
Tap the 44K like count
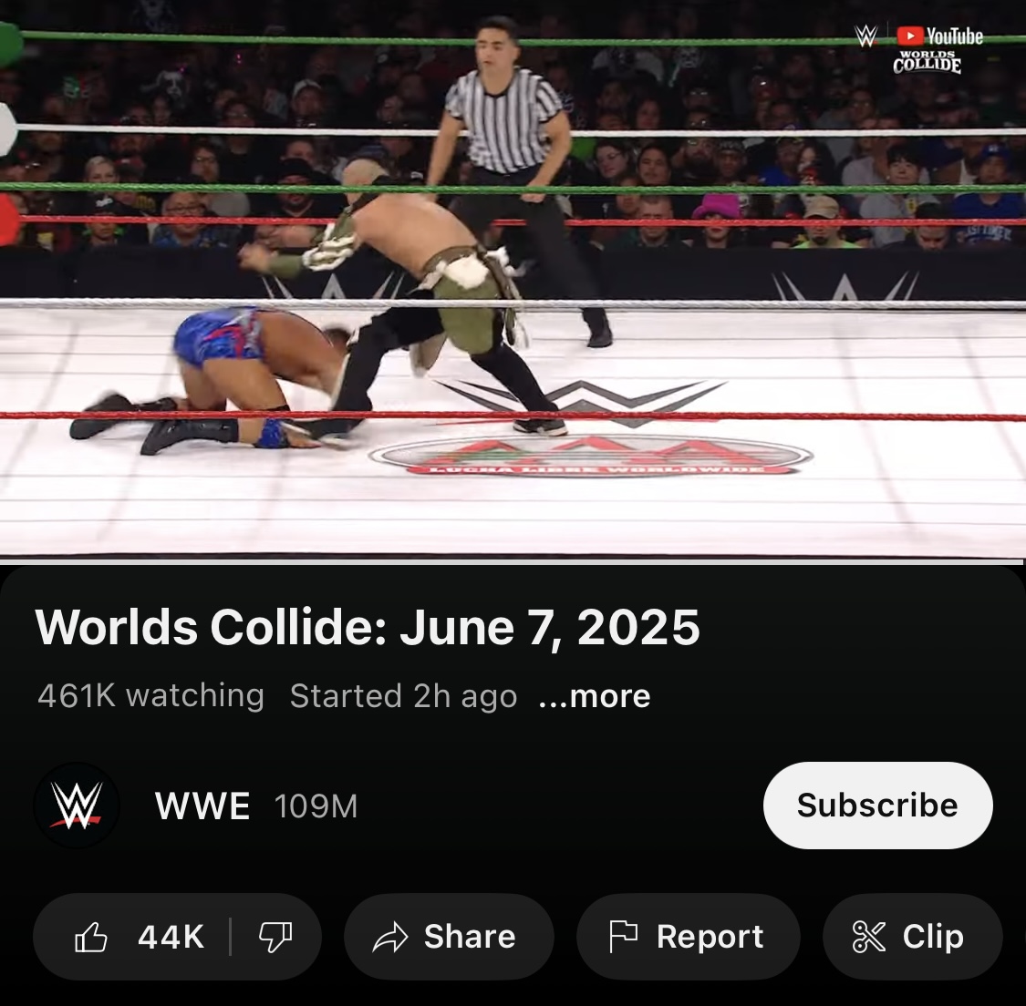tap(171, 937)
